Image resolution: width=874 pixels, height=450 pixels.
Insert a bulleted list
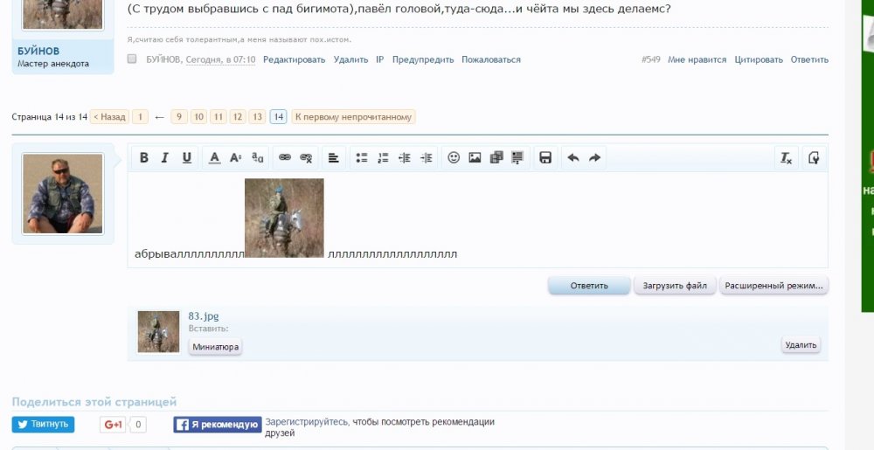(x=362, y=158)
